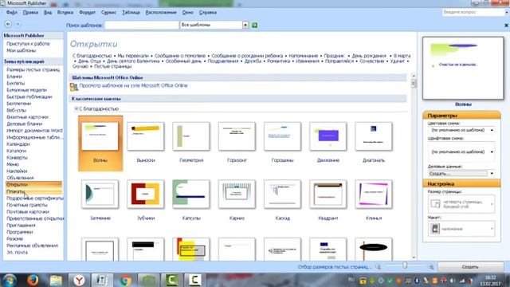Click the zoom out magnifier icon
510x287 pixels.
tap(378, 266)
